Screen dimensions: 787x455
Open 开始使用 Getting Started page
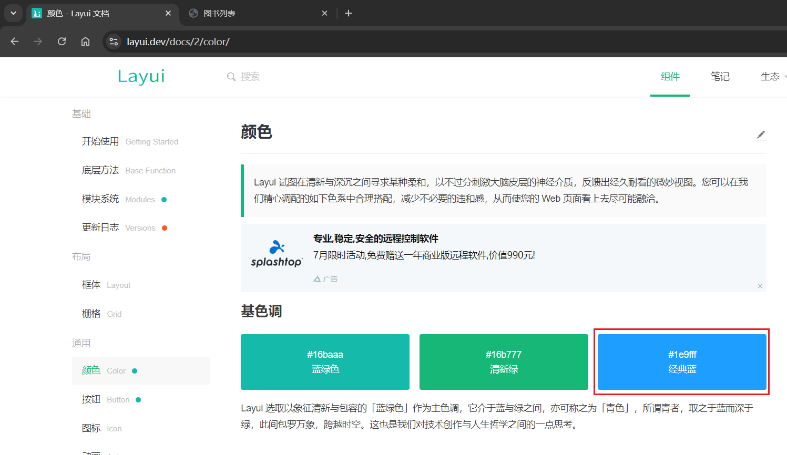[x=141, y=141]
